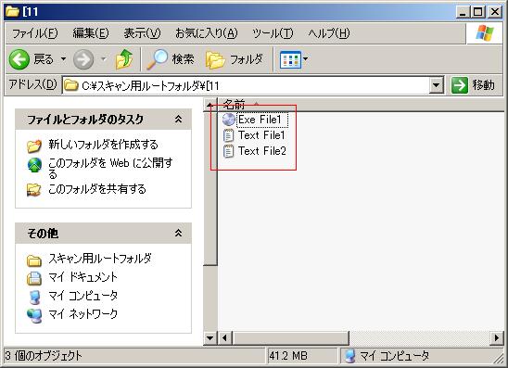Open マイ ドキュメント link
The height and width of the screenshot is (368, 508).
tap(83, 277)
